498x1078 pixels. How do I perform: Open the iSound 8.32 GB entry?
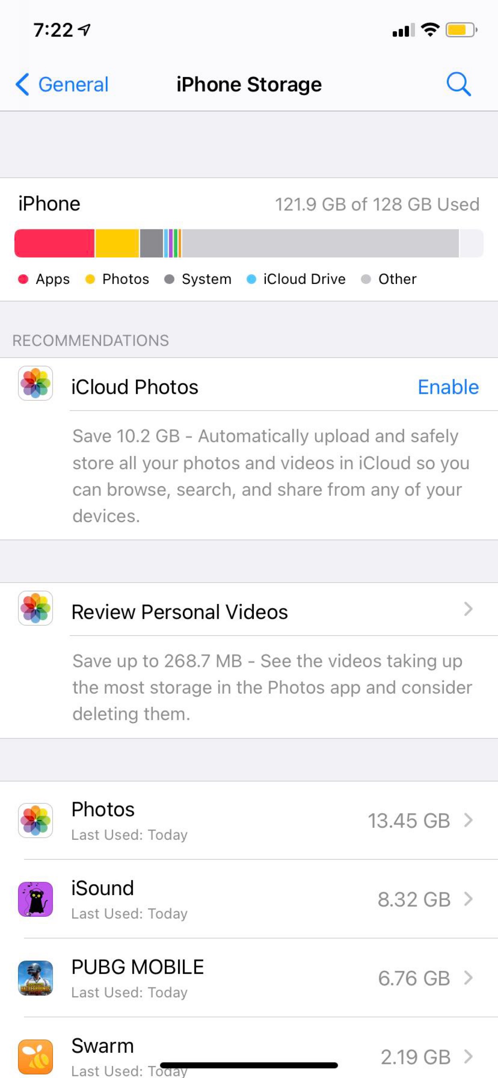click(x=249, y=899)
